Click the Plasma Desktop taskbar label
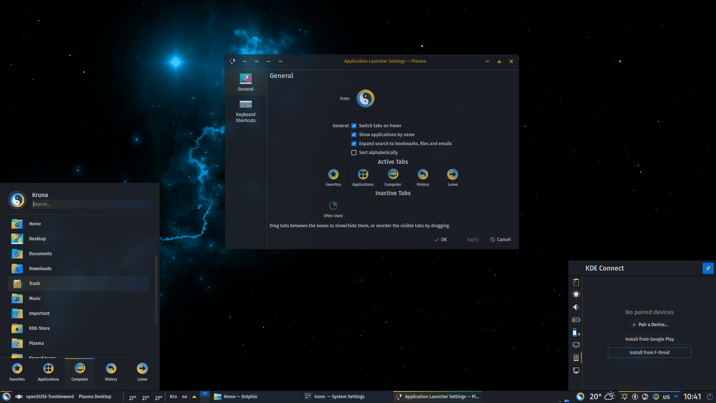The height and width of the screenshot is (403, 716). 95,397
